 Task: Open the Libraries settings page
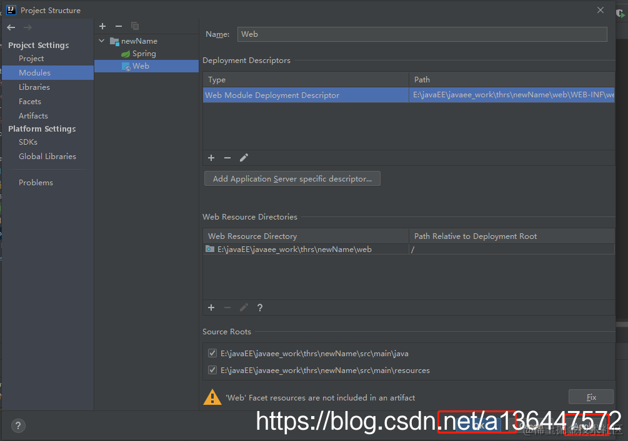click(34, 87)
